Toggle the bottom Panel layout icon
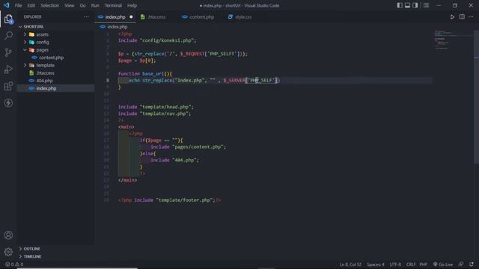The image size is (479, 269). 407,5
